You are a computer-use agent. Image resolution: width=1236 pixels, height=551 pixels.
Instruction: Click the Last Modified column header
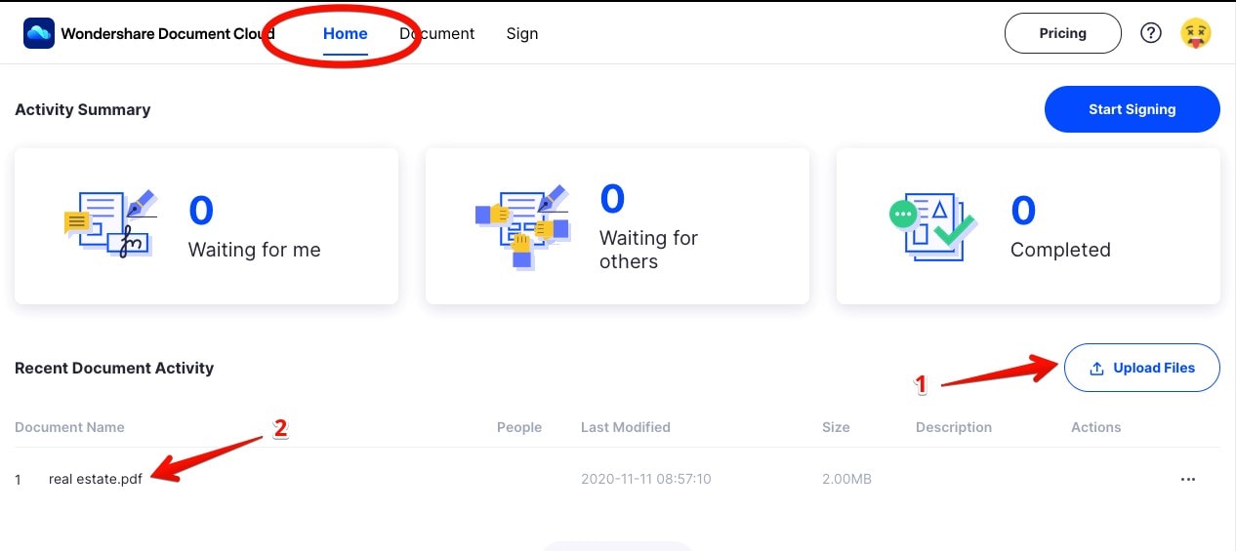[625, 427]
